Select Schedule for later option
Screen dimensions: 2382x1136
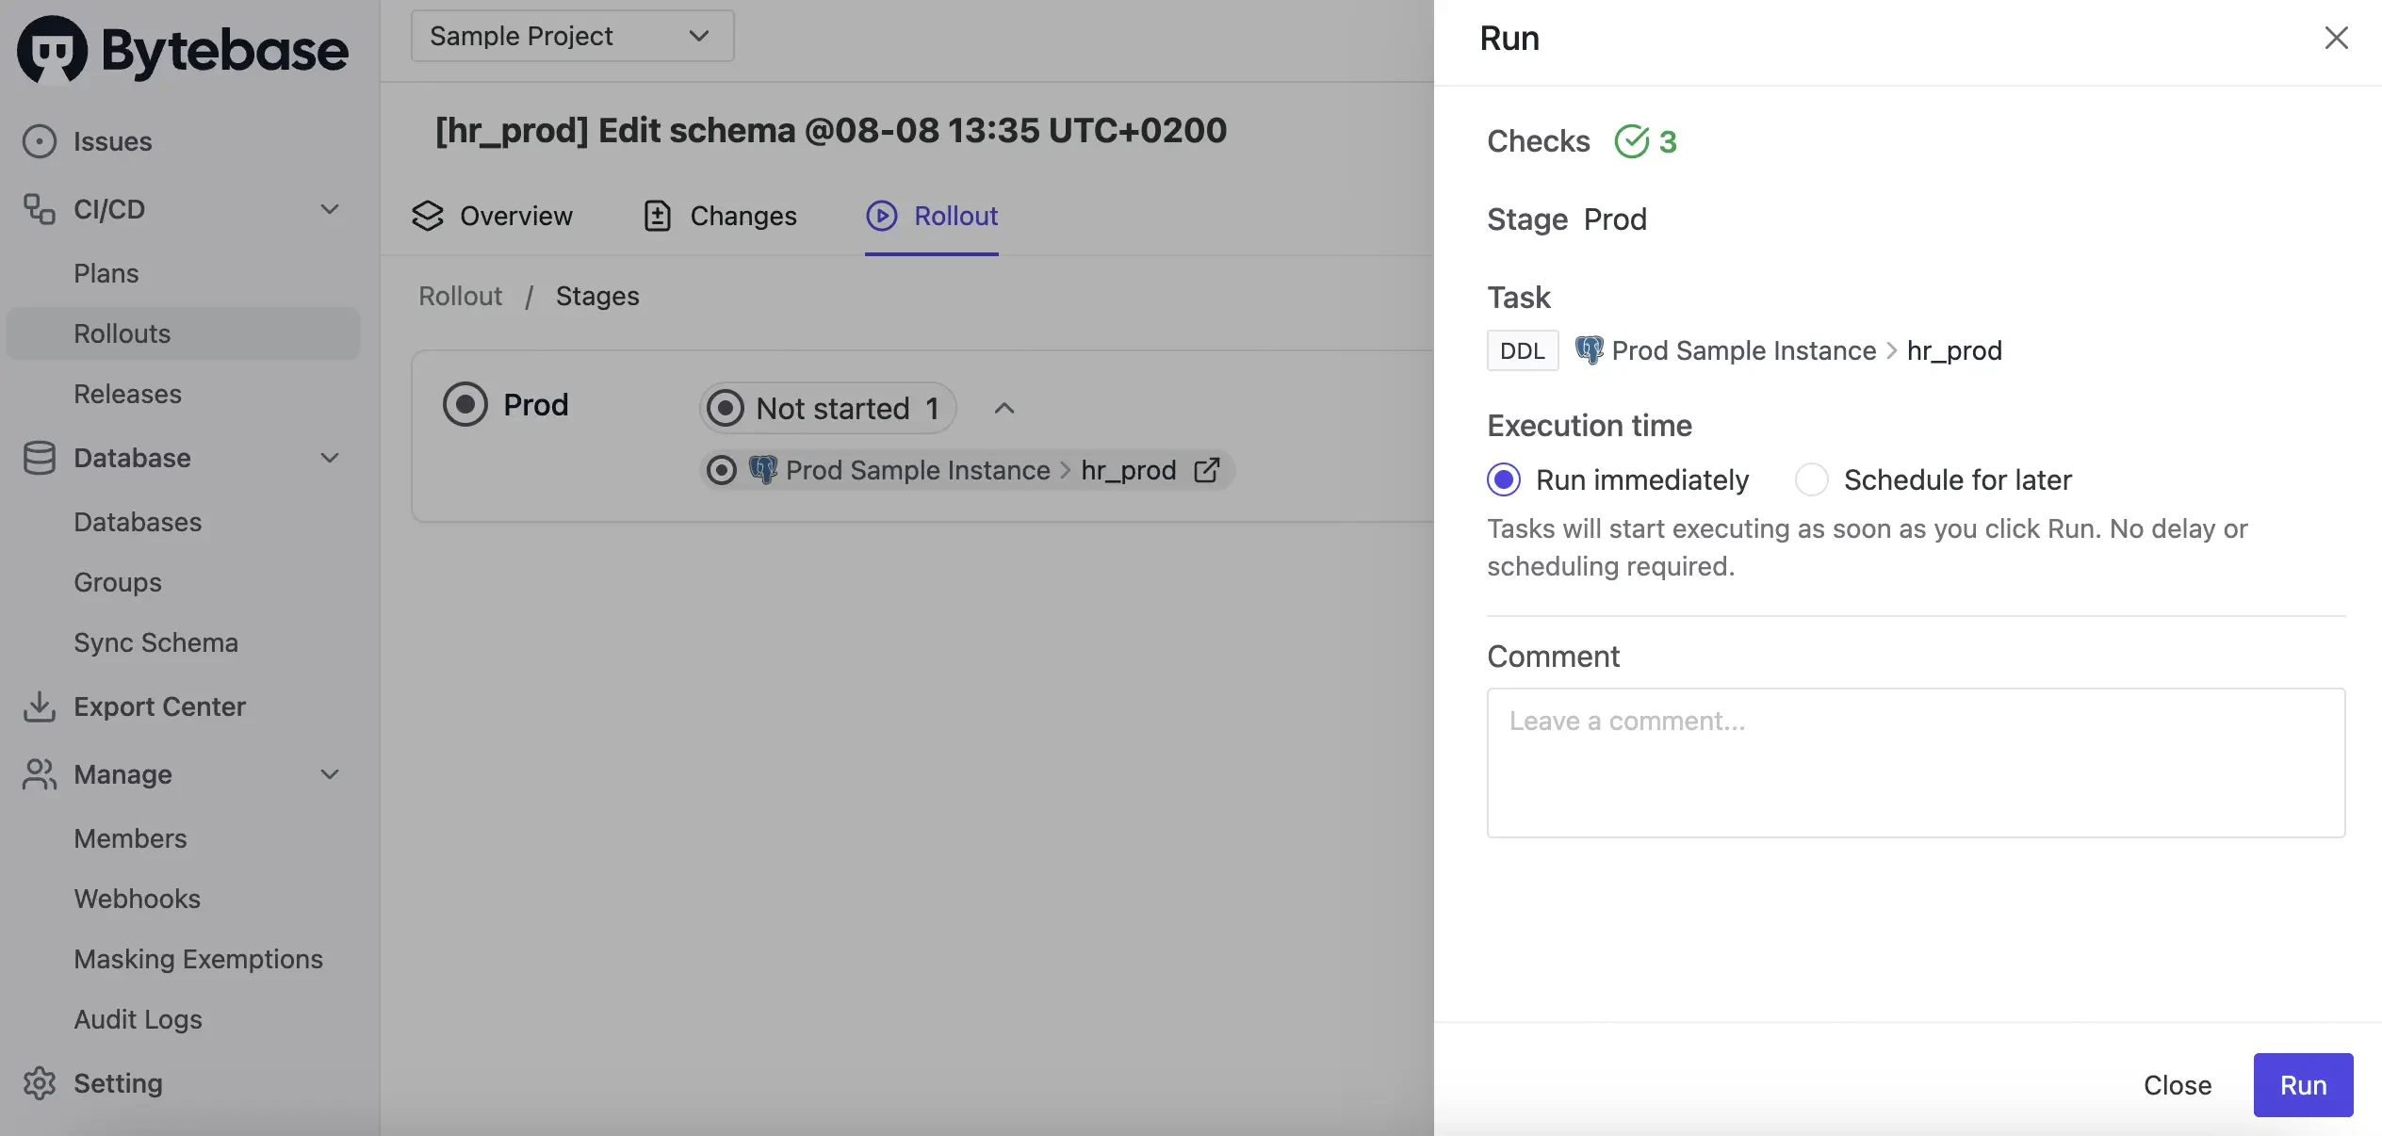pos(1812,479)
